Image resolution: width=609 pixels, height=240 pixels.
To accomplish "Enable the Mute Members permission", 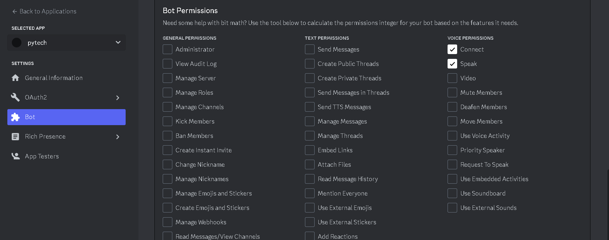I will (x=452, y=92).
